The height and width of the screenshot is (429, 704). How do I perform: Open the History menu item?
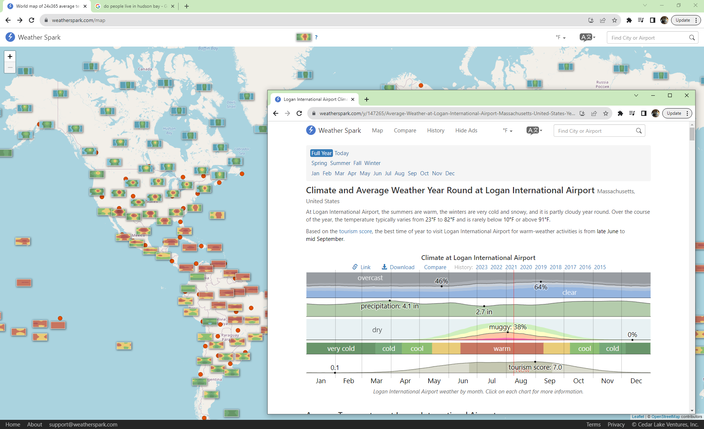pos(436,131)
